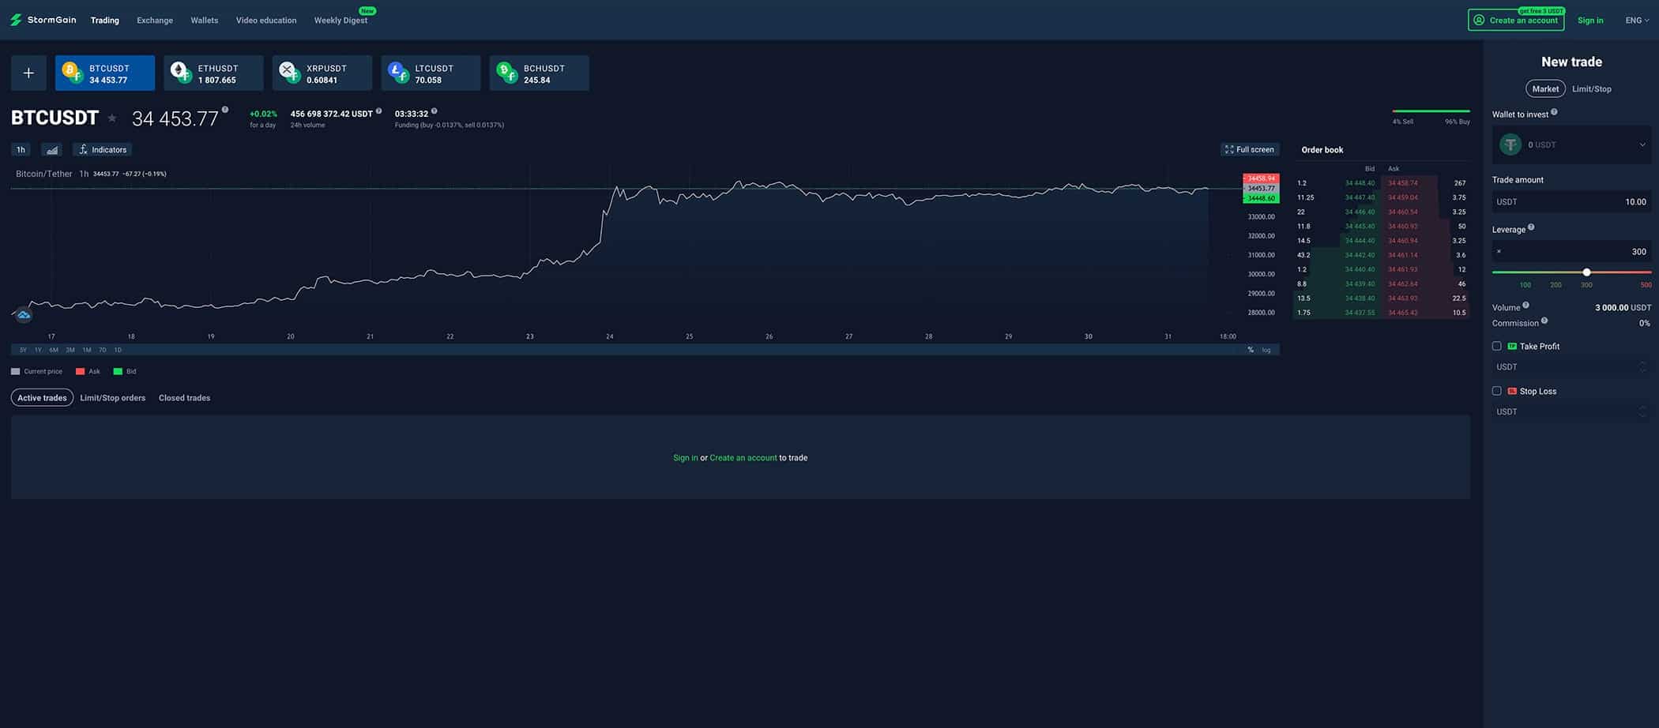Switch to Closed trades tab
1659x728 pixels.
pyautogui.click(x=184, y=398)
